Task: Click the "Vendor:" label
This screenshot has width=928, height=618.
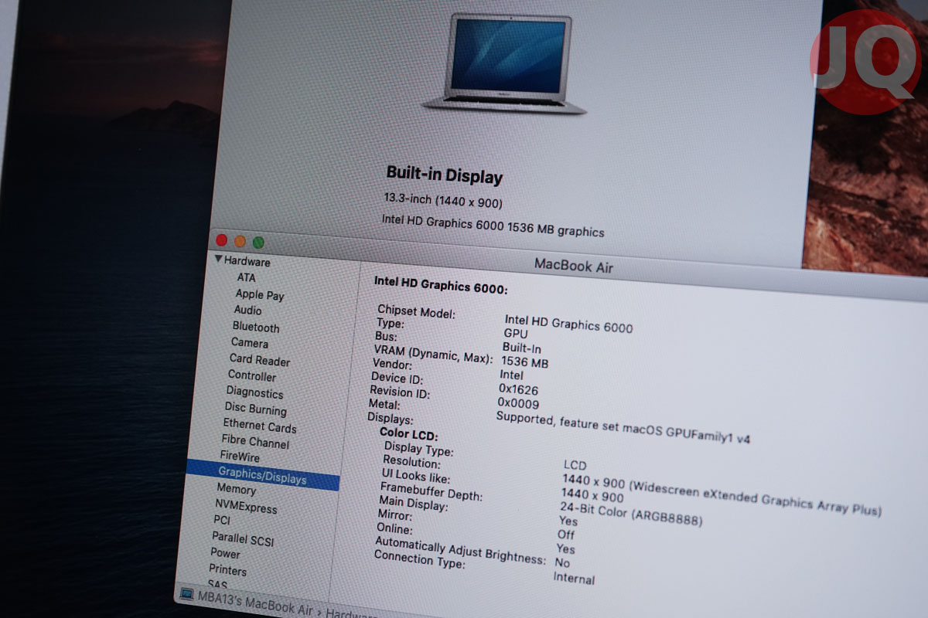Action: pos(392,364)
